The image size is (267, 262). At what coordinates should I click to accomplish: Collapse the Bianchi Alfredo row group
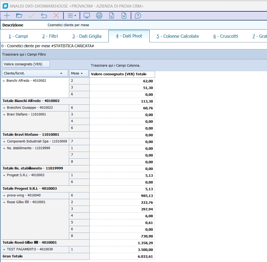4,81
